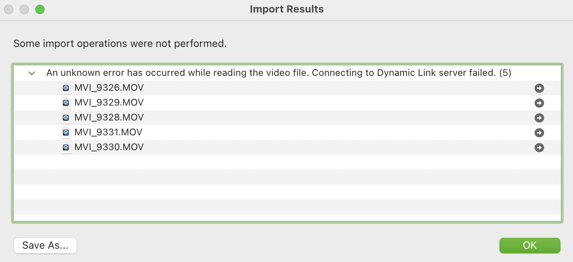Select the MVI_9330.MOV filename
Image resolution: width=573 pixels, height=262 pixels.
tap(109, 147)
